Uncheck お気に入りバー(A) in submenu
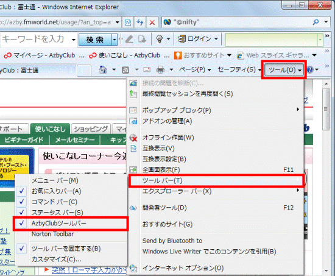Viewport: 335px width, 276px height. pos(71,191)
